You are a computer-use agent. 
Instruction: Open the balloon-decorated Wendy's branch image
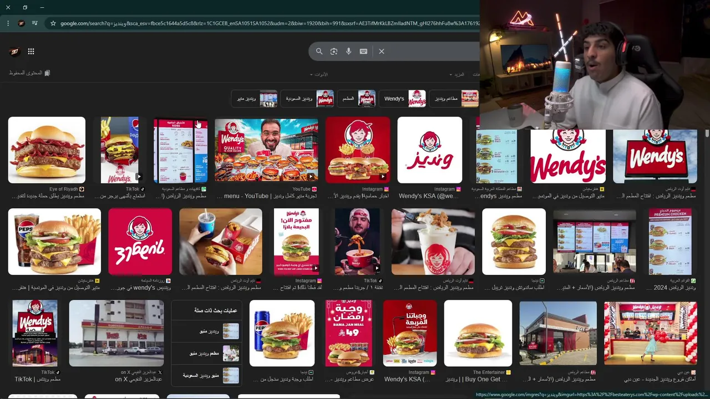pyautogui.click(x=650, y=334)
